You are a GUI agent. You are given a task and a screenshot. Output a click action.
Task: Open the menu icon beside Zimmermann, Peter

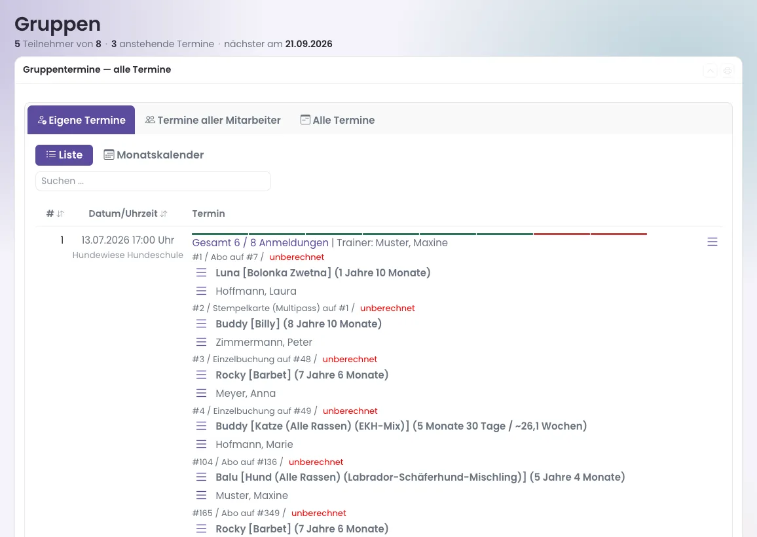point(201,343)
